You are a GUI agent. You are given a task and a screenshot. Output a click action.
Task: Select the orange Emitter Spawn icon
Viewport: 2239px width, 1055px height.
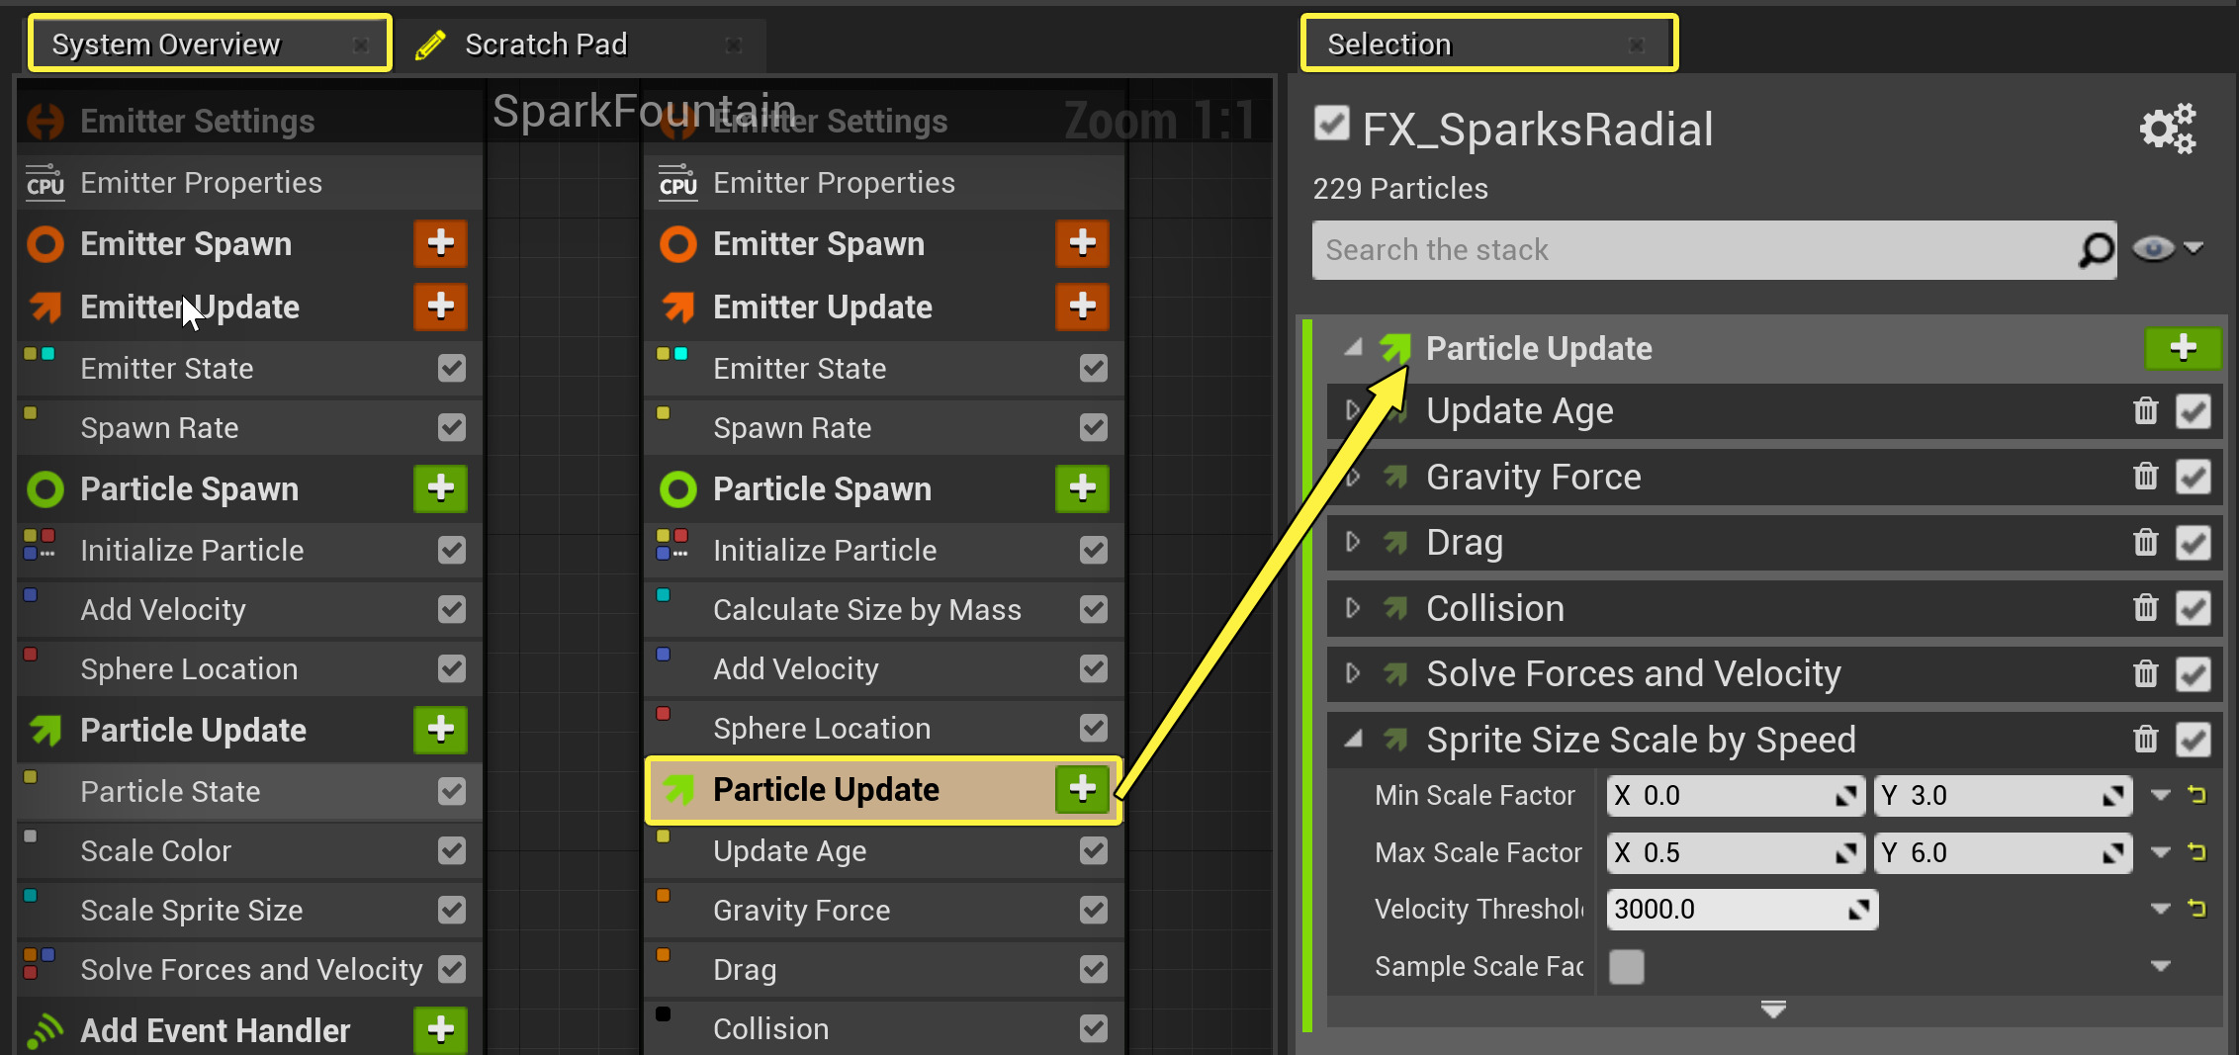(x=44, y=243)
